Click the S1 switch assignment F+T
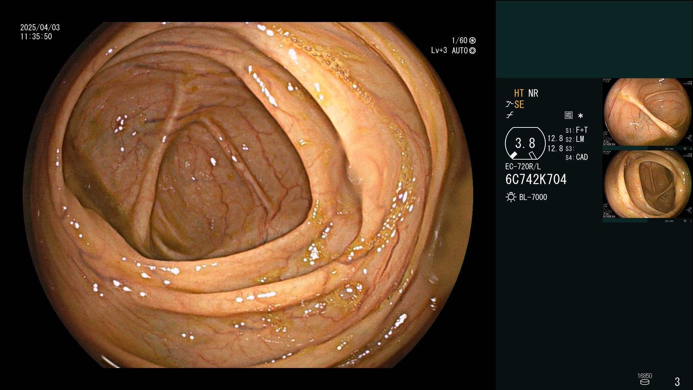Screen dimensions: 693x390 (x=577, y=130)
